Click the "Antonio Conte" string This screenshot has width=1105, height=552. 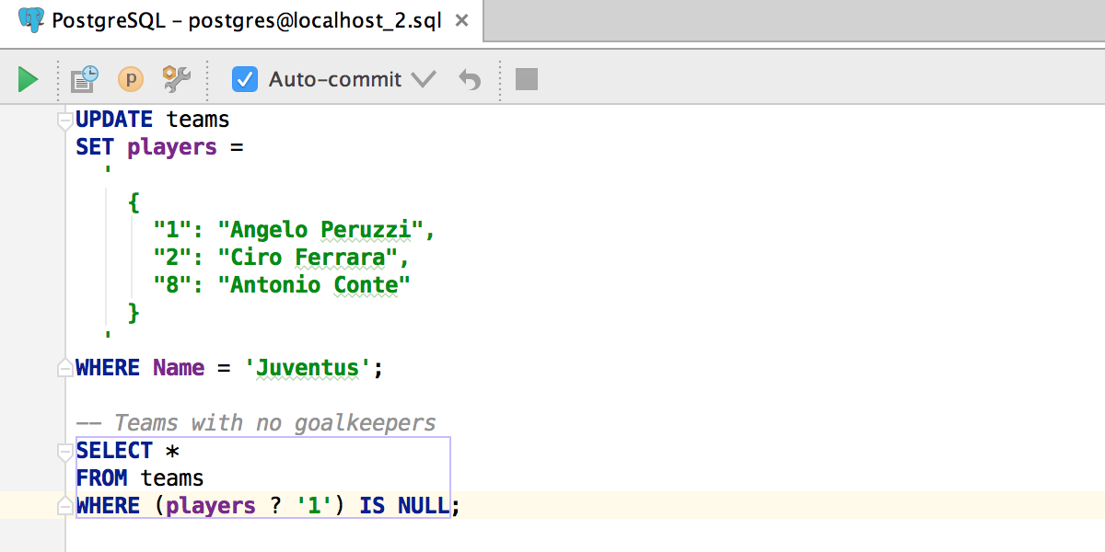tap(313, 285)
